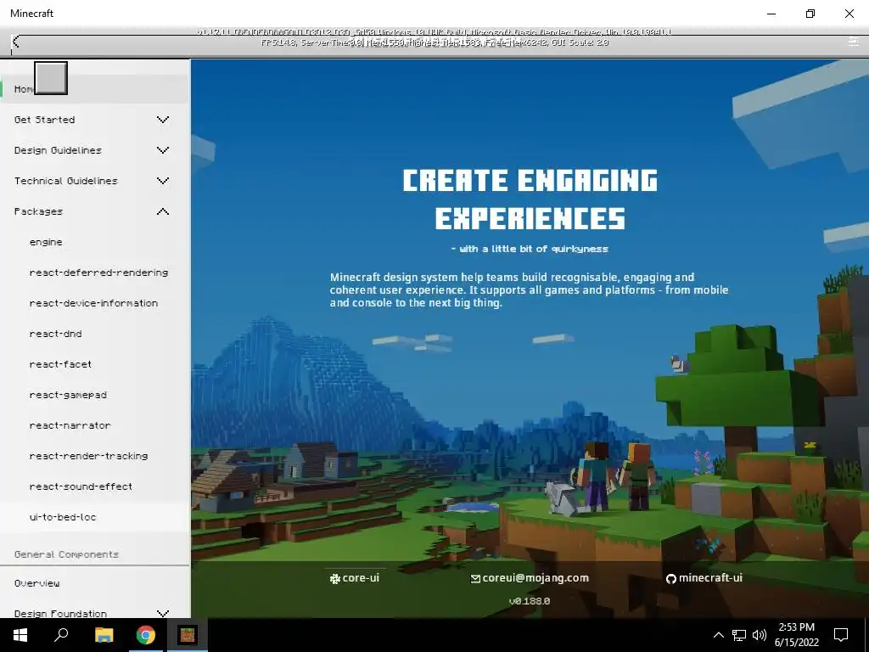Show hidden system tray icons

[x=718, y=635]
